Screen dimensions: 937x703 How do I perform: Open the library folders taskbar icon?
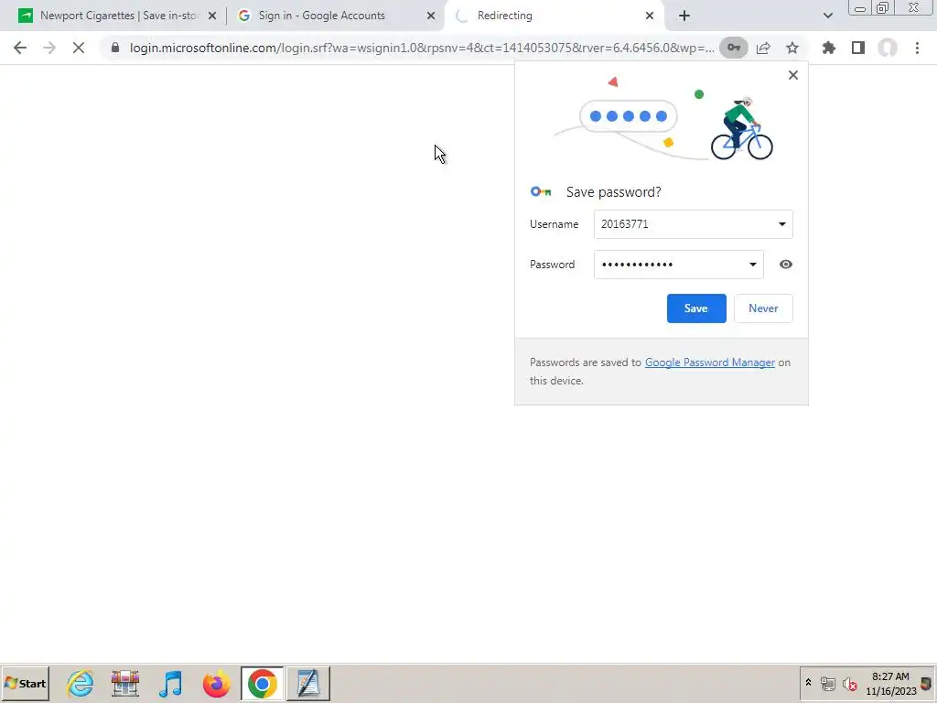click(124, 683)
